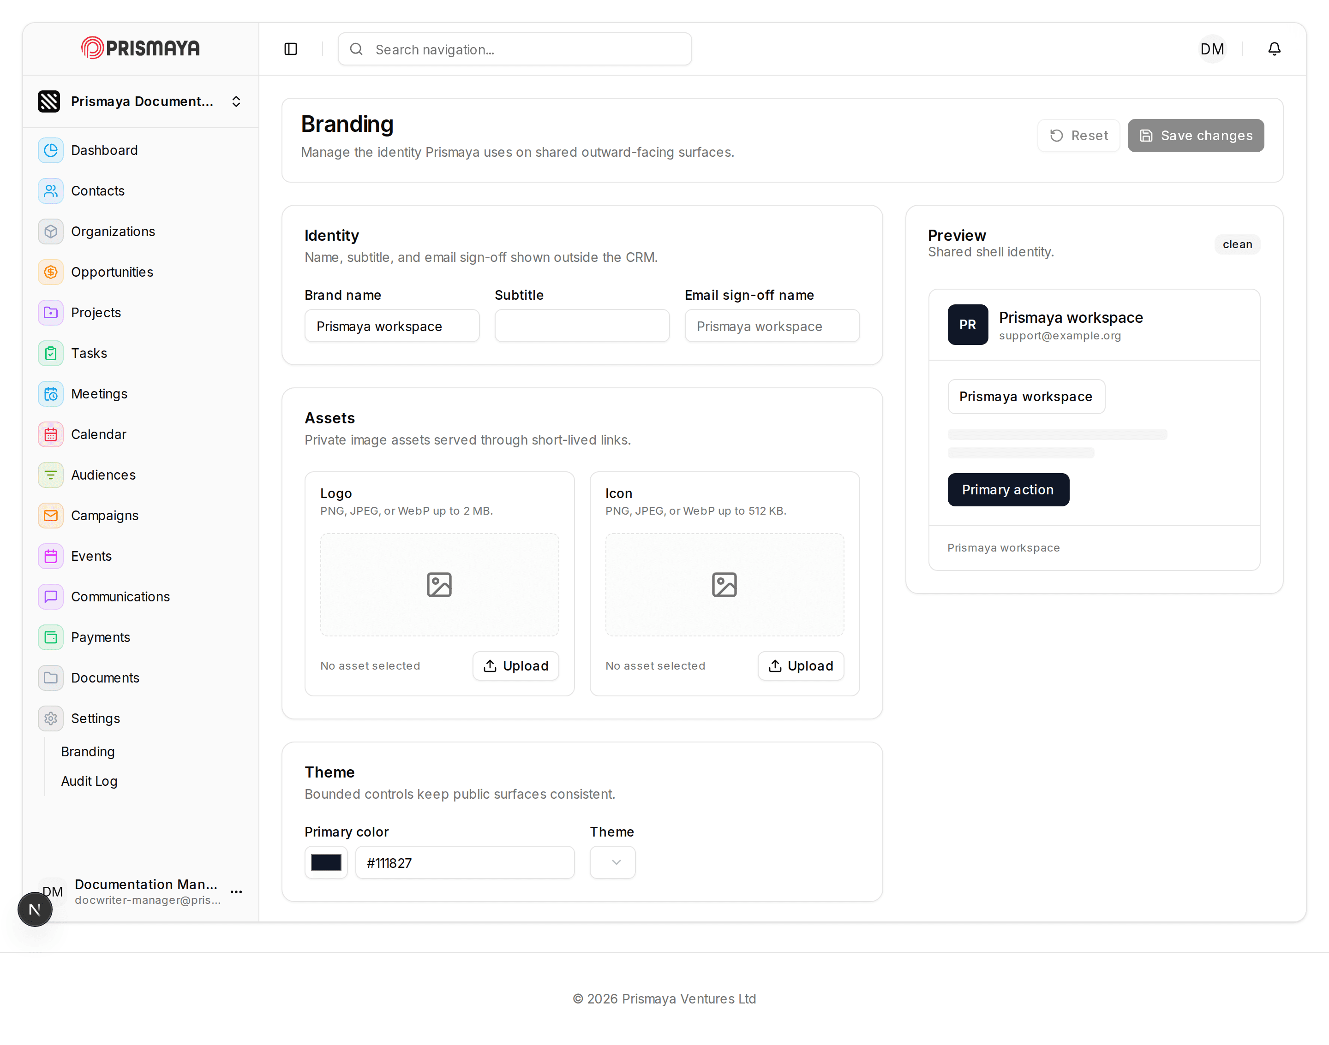Click the Prismaya logo
Image resolution: width=1329 pixels, height=1045 pixels.
[140, 47]
